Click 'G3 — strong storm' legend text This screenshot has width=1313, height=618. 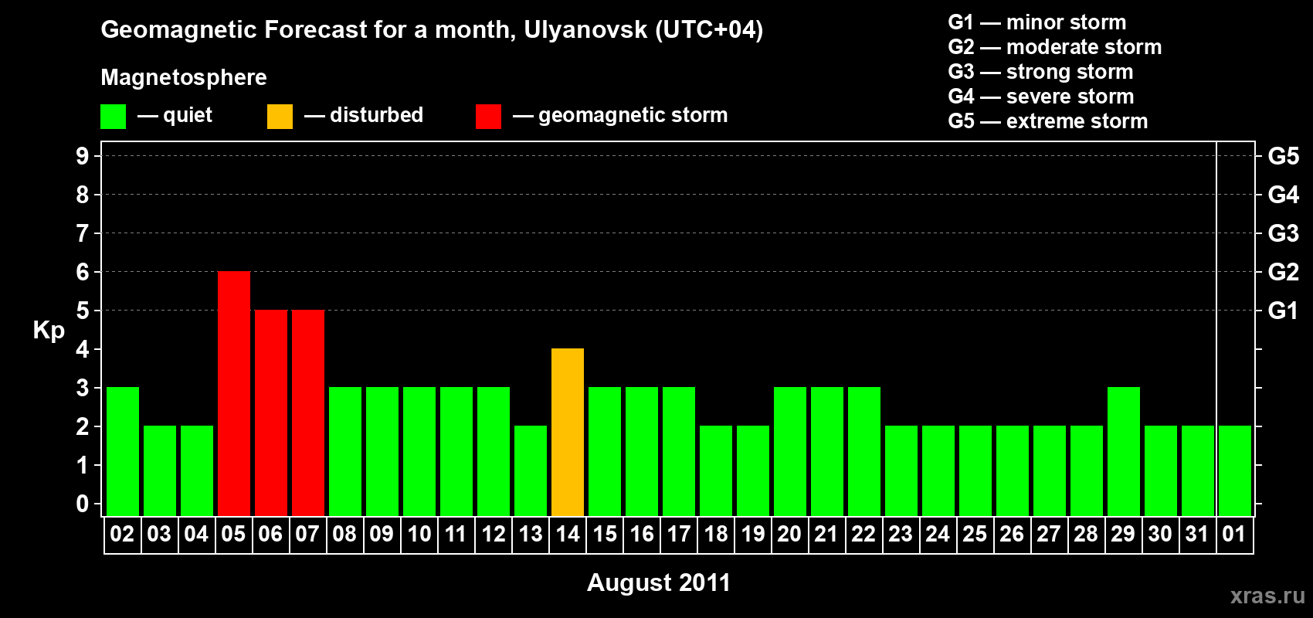coord(1040,72)
